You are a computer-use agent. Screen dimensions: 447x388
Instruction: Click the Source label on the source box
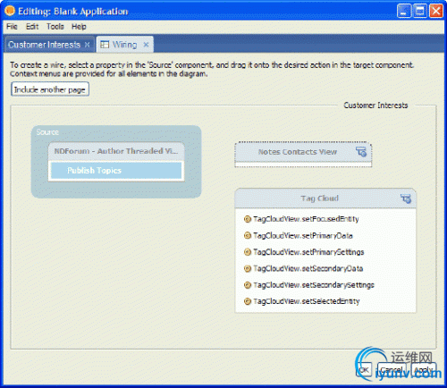coord(47,132)
